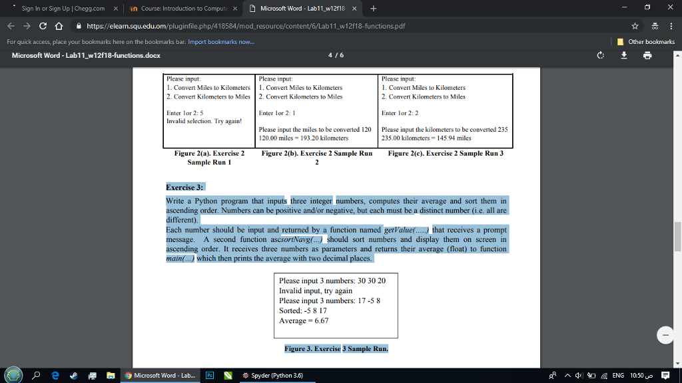Select the Microsoft Word Lab11 PDF tab
The width and height of the screenshot is (682, 383).
pyautogui.click(x=303, y=8)
